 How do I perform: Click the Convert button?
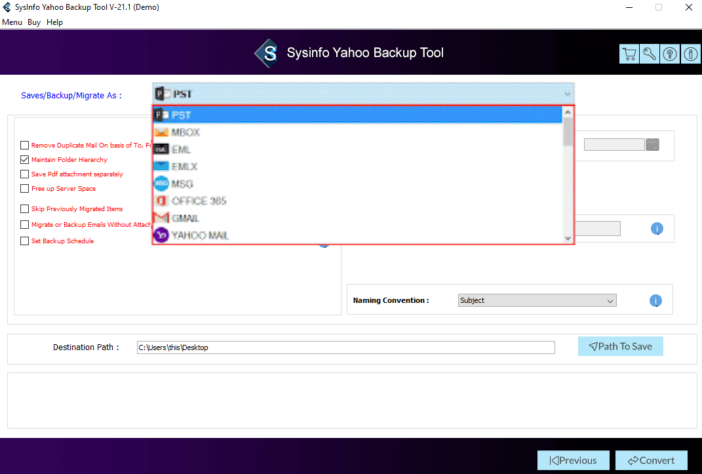[652, 460]
